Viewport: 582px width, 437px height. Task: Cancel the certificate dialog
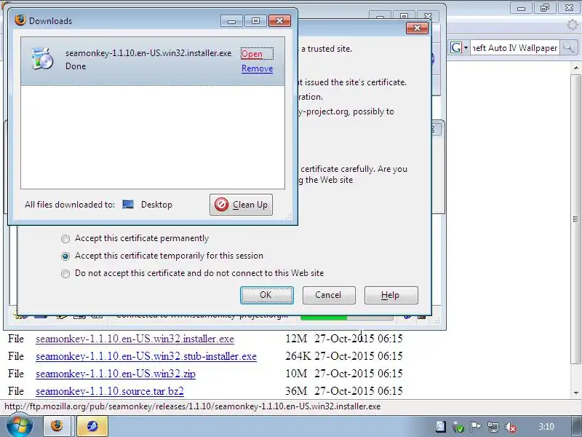pos(329,295)
